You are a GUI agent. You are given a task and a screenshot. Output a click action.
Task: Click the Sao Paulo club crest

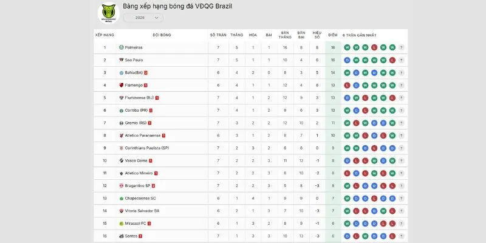tap(121, 60)
